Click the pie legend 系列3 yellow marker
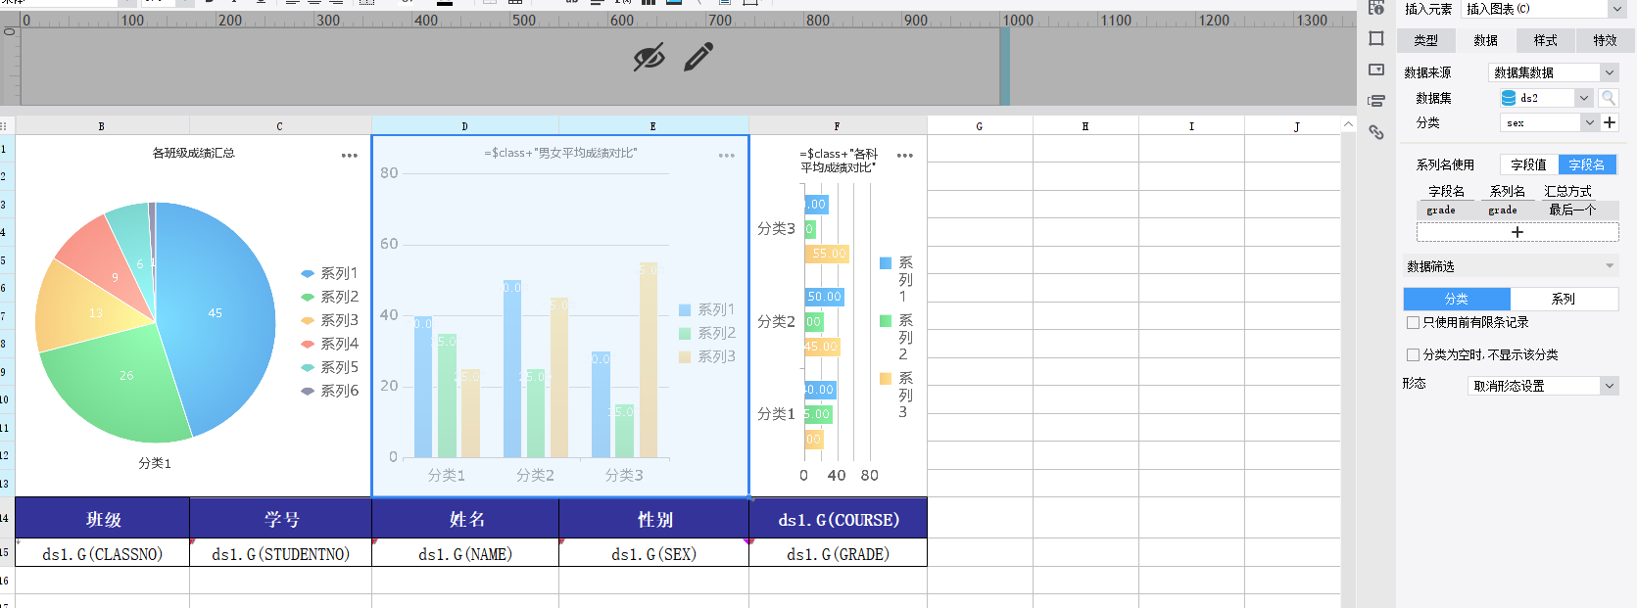 308,320
